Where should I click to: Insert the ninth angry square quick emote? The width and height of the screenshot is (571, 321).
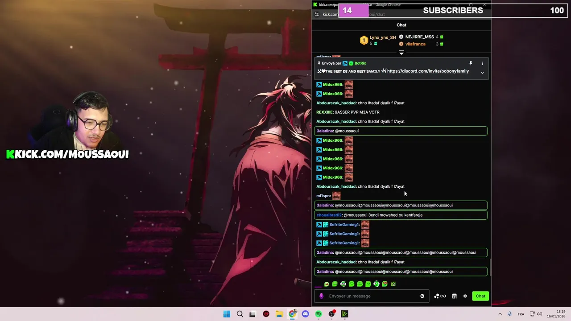pyautogui.click(x=393, y=284)
